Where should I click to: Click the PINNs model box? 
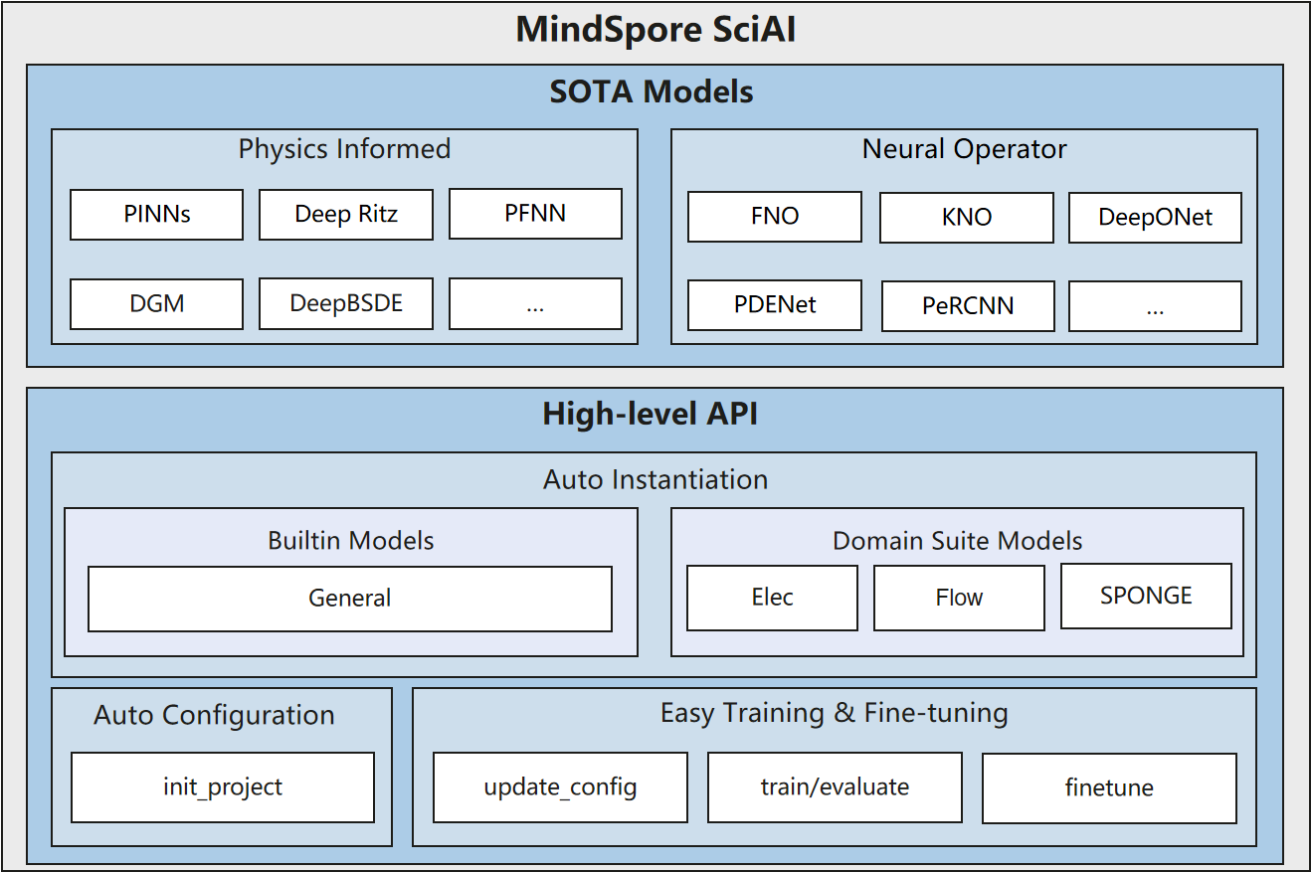156,215
